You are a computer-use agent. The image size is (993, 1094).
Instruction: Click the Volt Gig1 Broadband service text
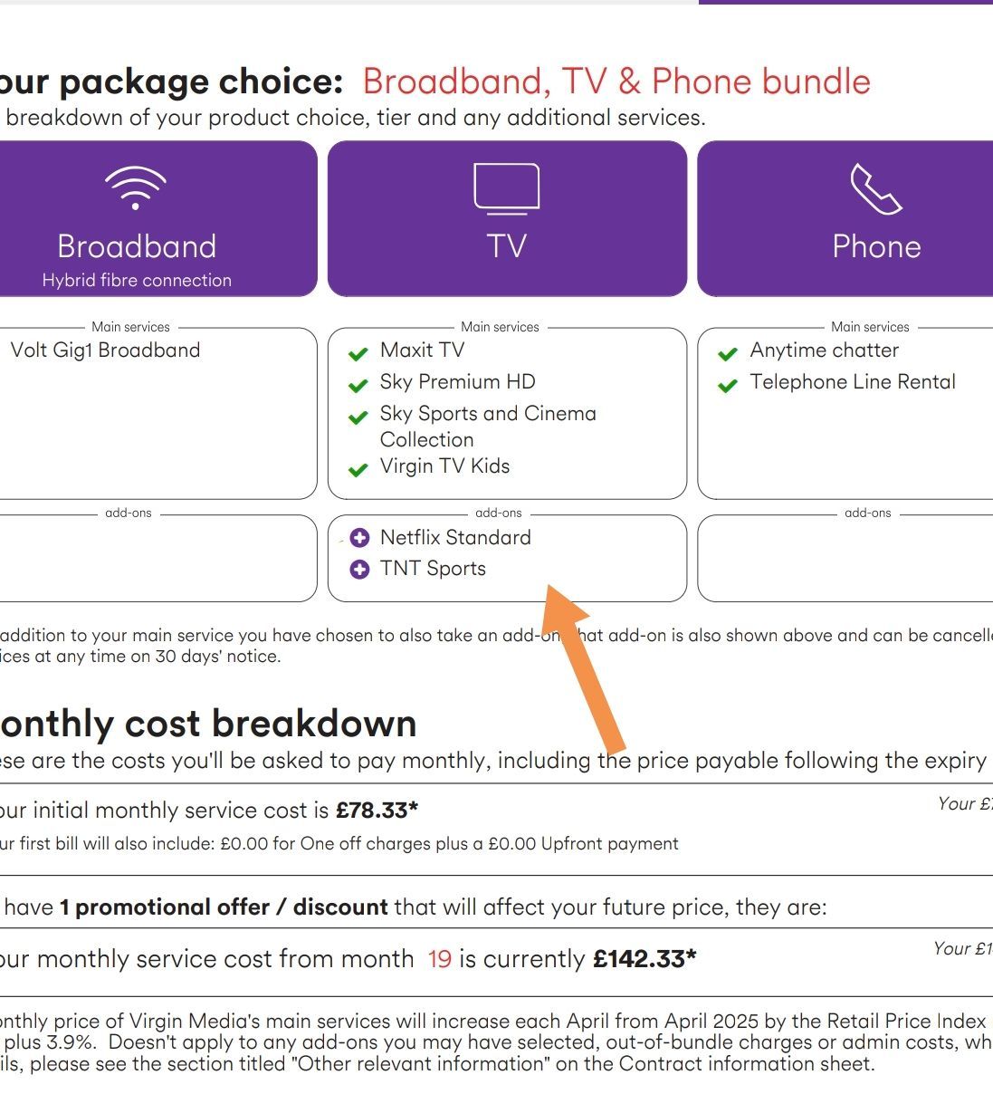105,350
